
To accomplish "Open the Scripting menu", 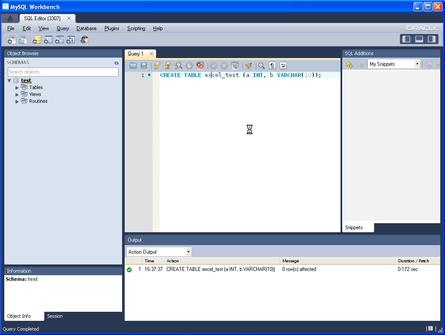I will point(136,28).
